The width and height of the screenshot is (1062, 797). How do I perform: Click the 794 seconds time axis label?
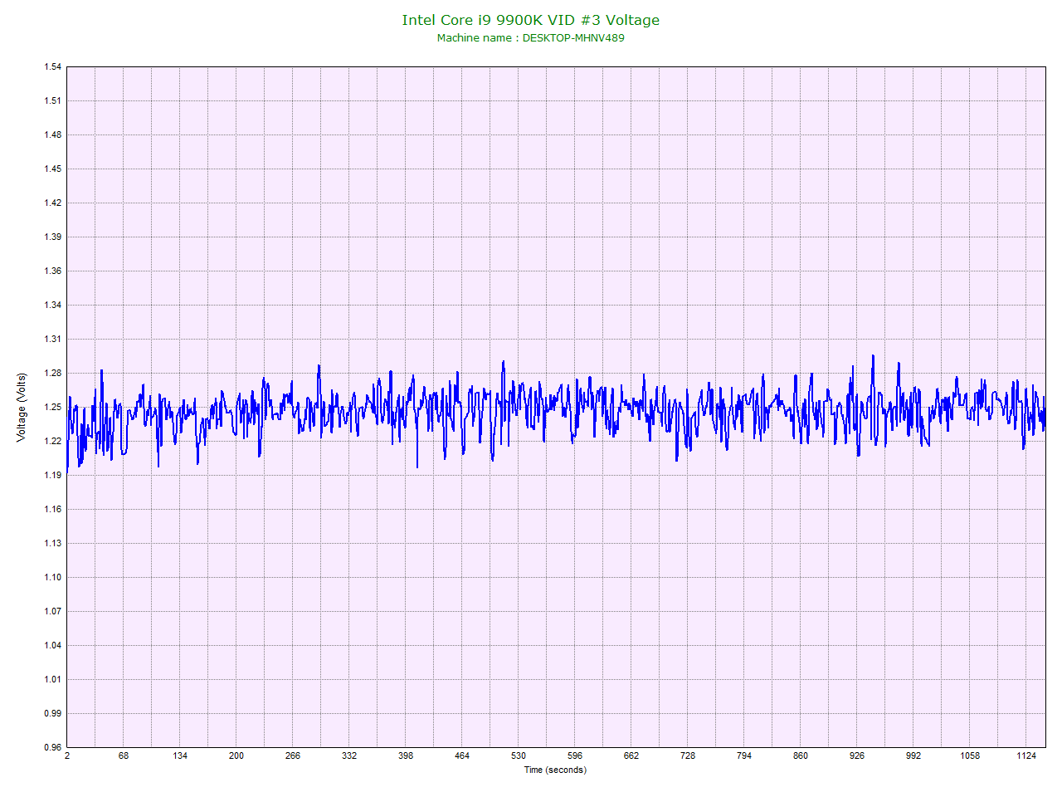tap(744, 756)
